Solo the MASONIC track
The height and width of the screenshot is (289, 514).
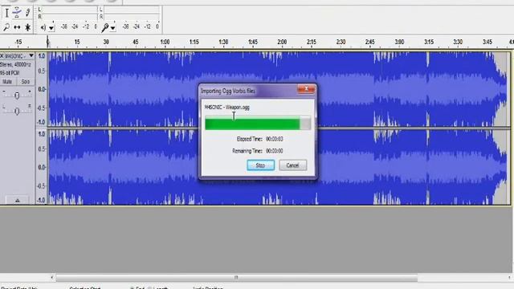tap(25, 82)
